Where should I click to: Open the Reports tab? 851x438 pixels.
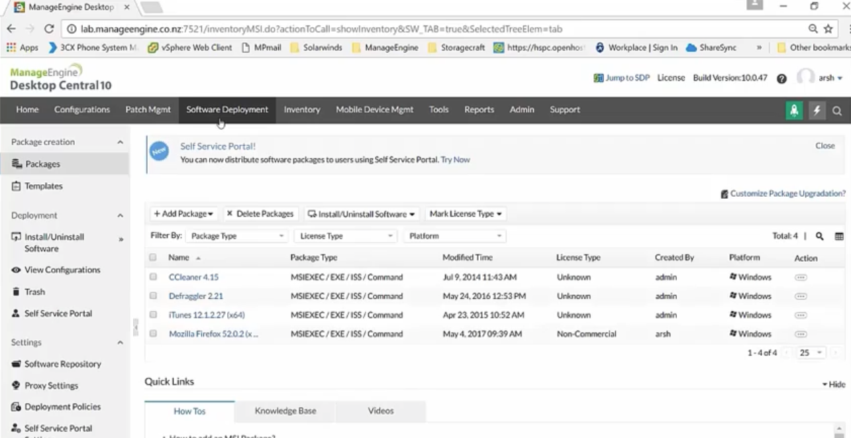479,110
